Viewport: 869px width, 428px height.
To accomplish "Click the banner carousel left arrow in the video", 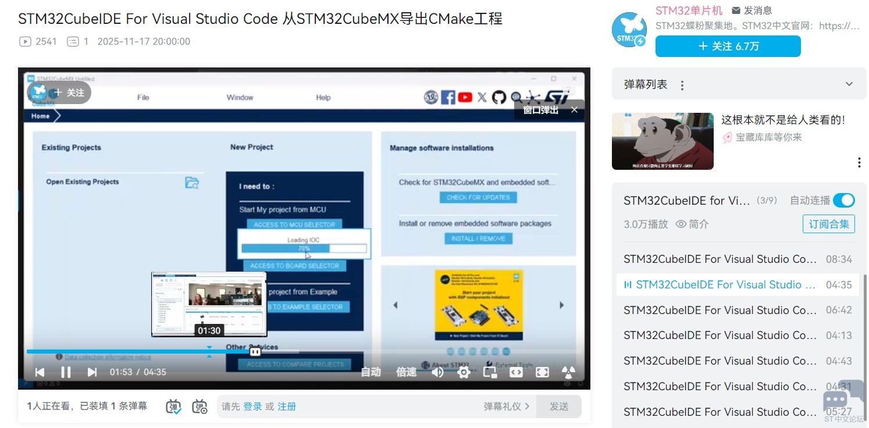I will coord(396,305).
